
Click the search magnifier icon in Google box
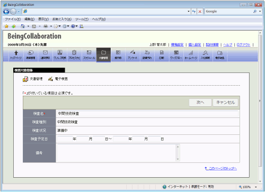[x=255, y=12]
